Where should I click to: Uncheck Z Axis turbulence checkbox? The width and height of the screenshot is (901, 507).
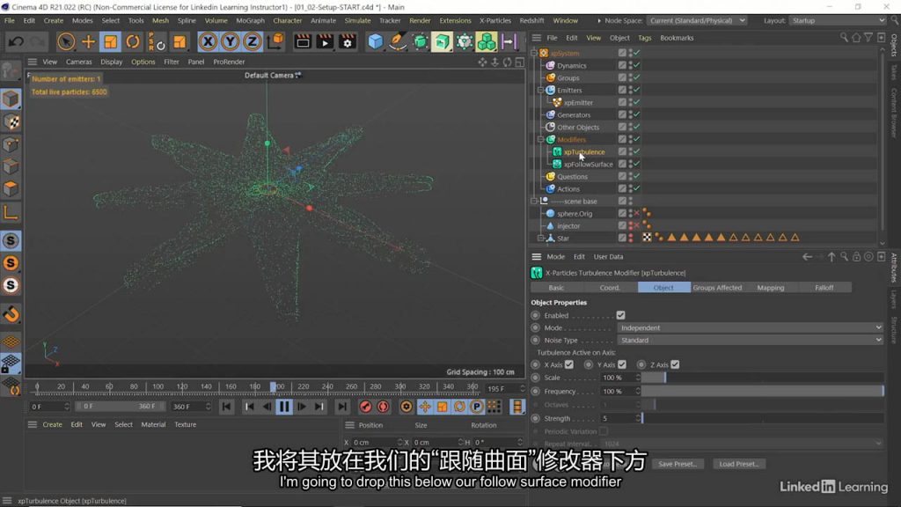[675, 364]
